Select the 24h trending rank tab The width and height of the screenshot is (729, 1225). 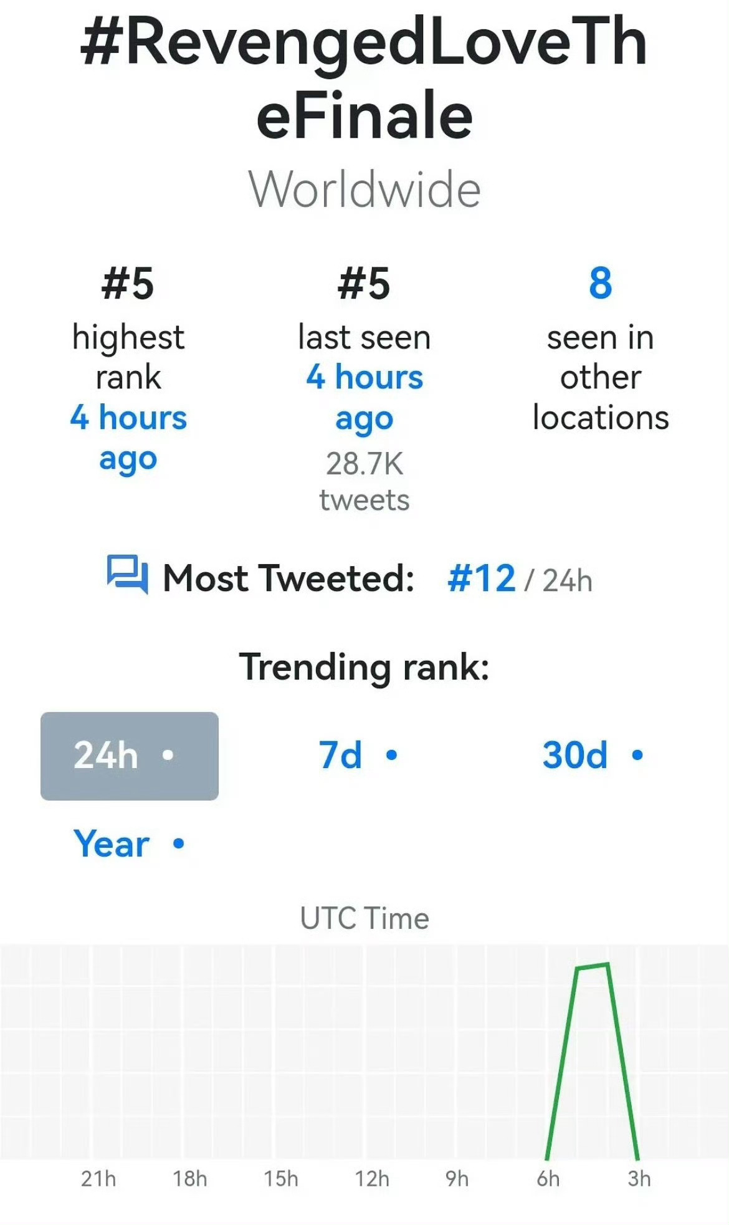pos(130,756)
